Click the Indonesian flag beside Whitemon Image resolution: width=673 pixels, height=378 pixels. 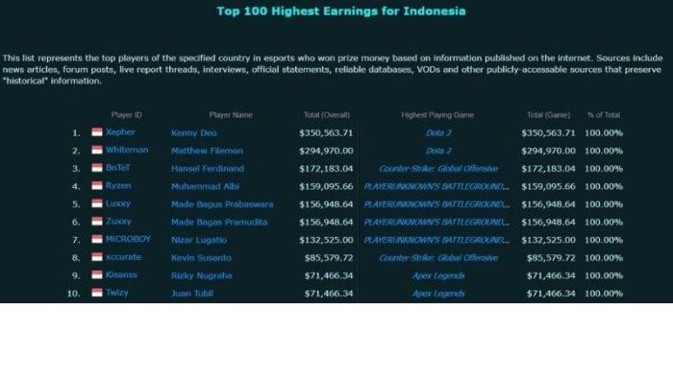click(97, 151)
